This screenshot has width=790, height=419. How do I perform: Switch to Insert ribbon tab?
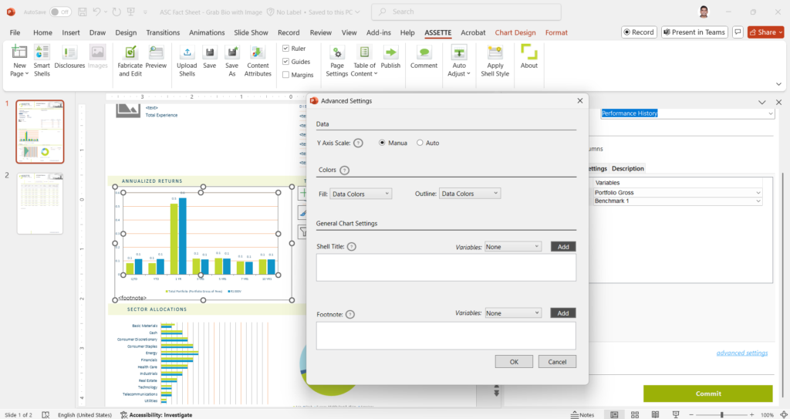(x=70, y=32)
